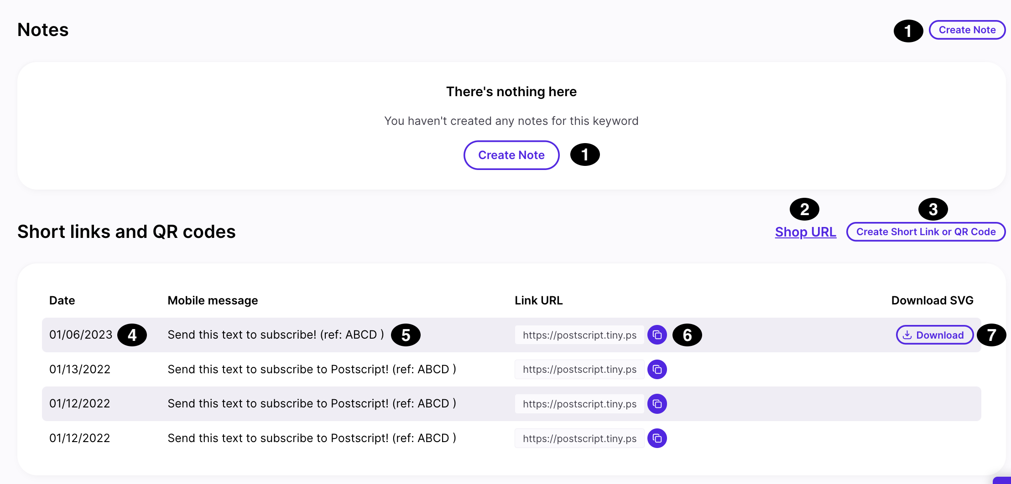Click Create Note inside the empty notes card
The width and height of the screenshot is (1011, 484).
tap(511, 155)
